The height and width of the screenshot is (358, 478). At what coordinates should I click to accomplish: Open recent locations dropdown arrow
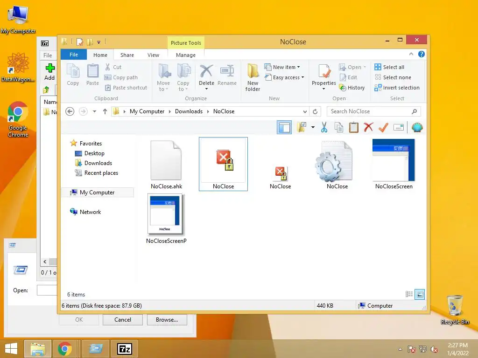(94, 111)
